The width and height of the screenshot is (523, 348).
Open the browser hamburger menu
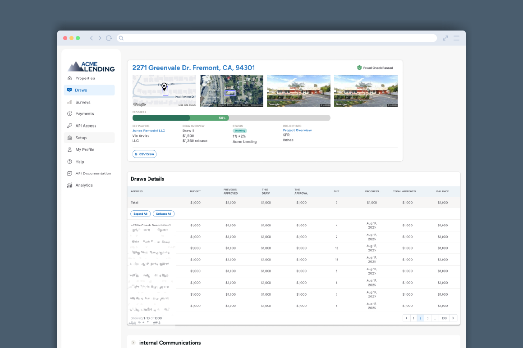[456, 38]
